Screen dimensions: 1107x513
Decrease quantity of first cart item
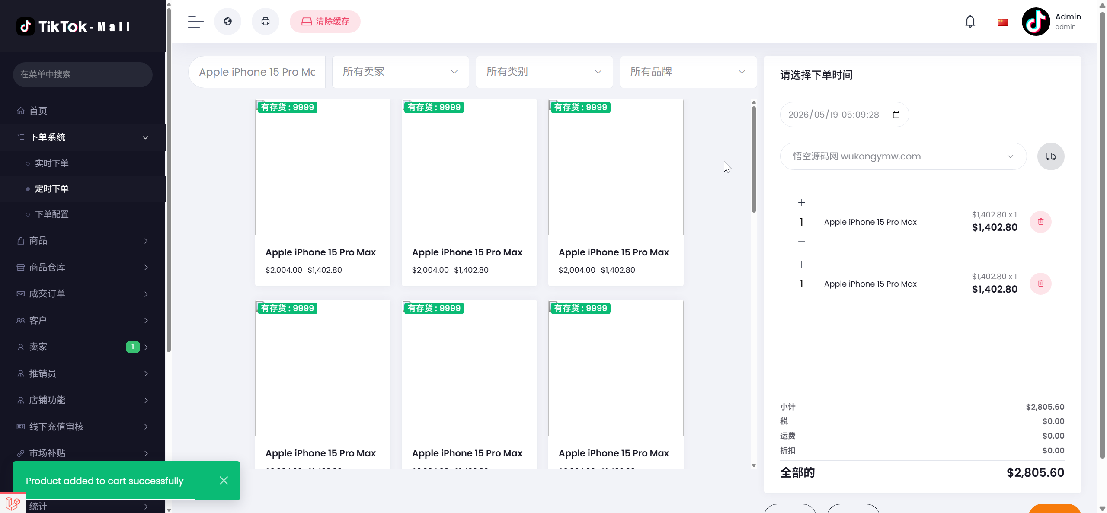(x=801, y=241)
